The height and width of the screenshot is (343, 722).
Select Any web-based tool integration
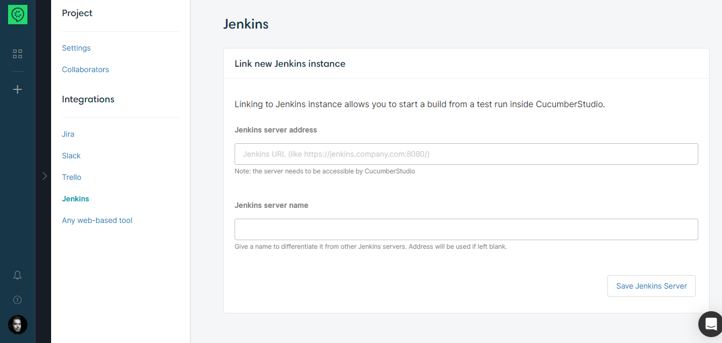pos(97,220)
